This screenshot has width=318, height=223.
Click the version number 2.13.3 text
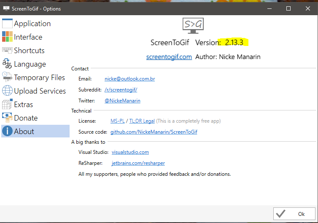coord(234,43)
